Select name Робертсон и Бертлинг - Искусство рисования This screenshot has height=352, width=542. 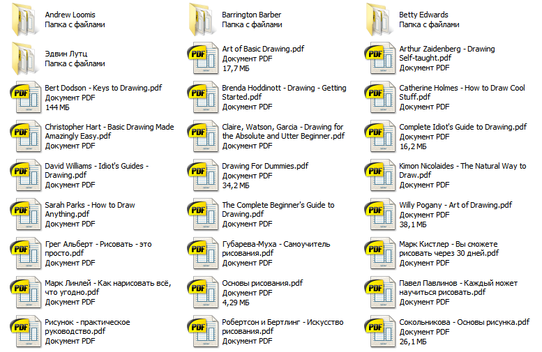283,327
